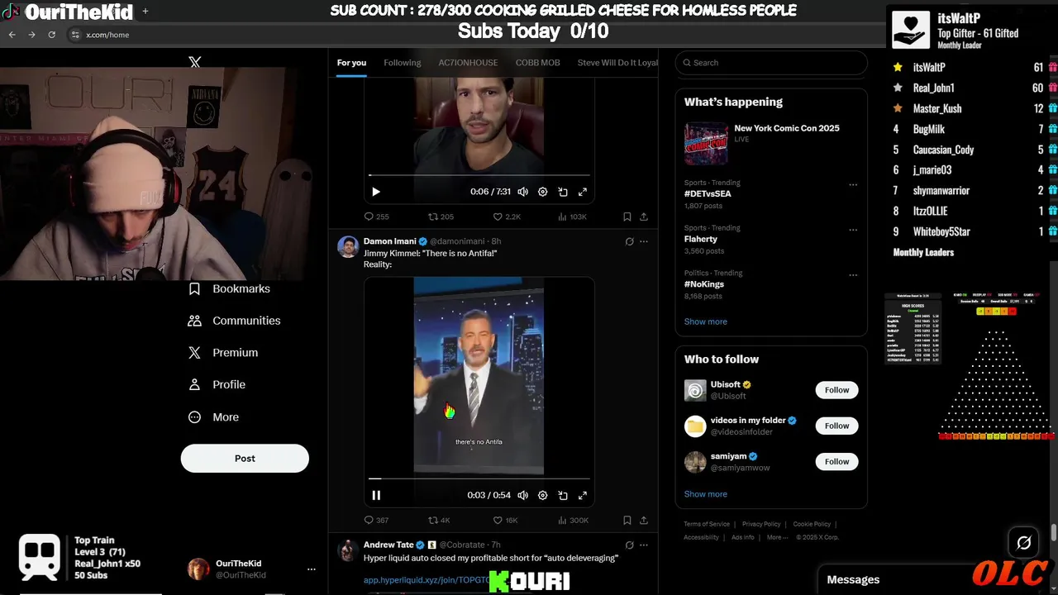The width and height of the screenshot is (1058, 595).
Task: Open the Terms of Service link
Action: coord(707,524)
